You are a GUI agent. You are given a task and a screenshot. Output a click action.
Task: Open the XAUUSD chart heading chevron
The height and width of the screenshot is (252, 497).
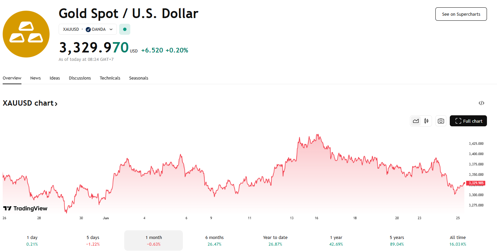pyautogui.click(x=56, y=104)
